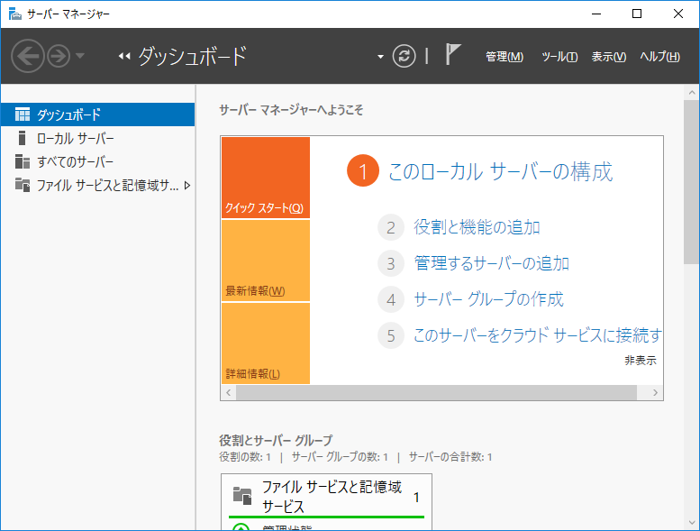Open the ツール(T) menu
This screenshot has height=531, width=700.
coord(559,57)
